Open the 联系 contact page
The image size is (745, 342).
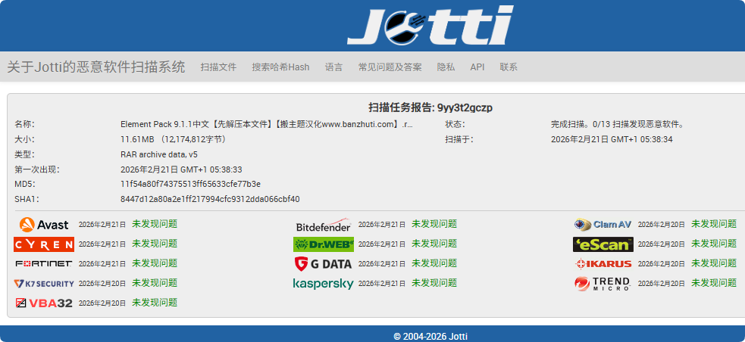tap(509, 67)
